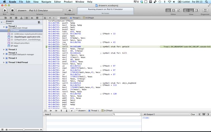Open the Issue navigator warning icon
211x132 pixels.
[x=21, y=18]
